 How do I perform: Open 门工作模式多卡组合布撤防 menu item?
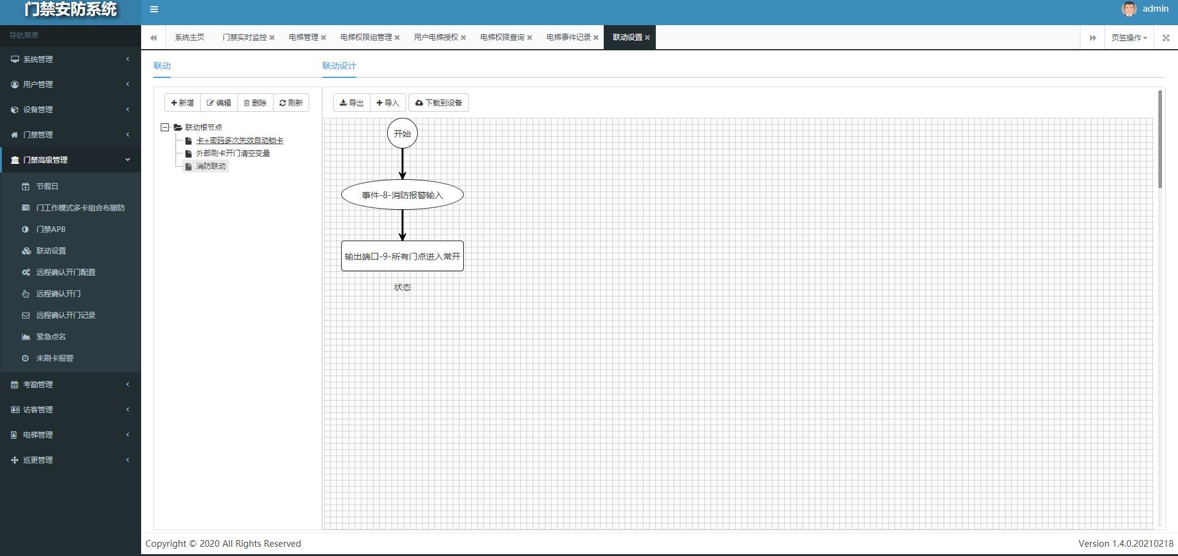click(x=80, y=208)
